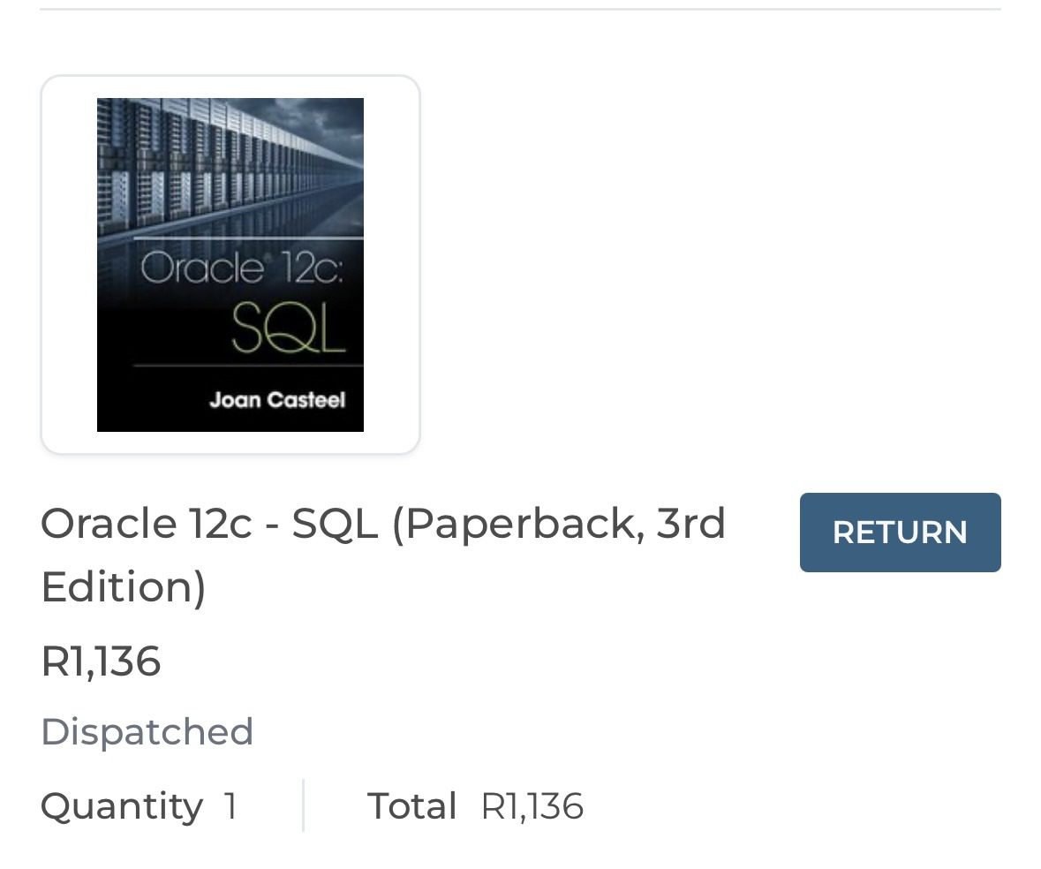Click the RETURN button
This screenshot has height=869, width=1041.
[x=900, y=533]
